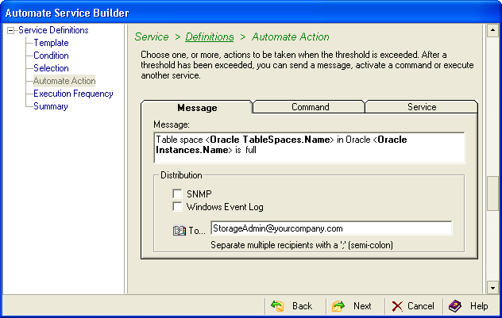Click the Next folder arrow icon
The width and height of the screenshot is (502, 318).
point(338,306)
